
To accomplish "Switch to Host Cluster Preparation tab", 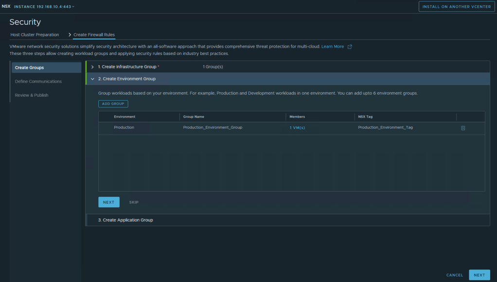I will tap(35, 35).
